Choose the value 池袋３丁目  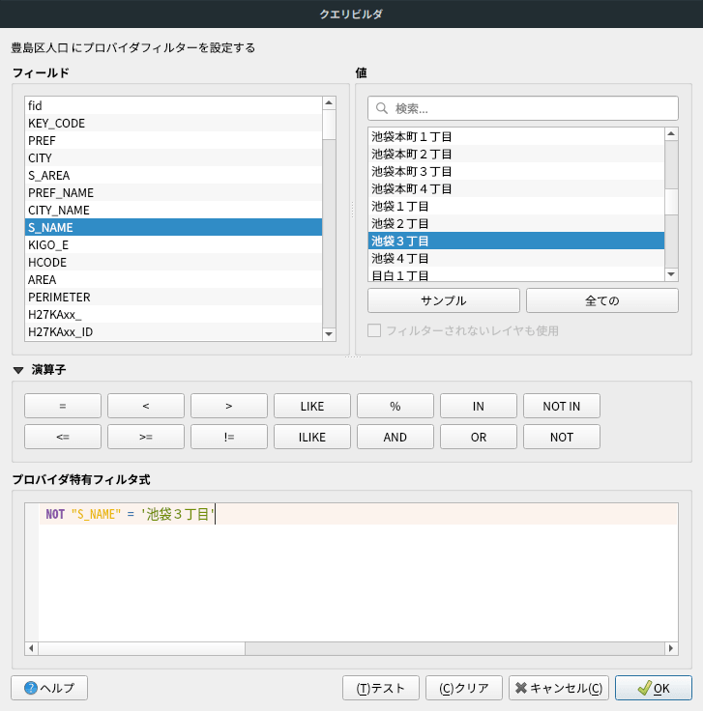[515, 241]
